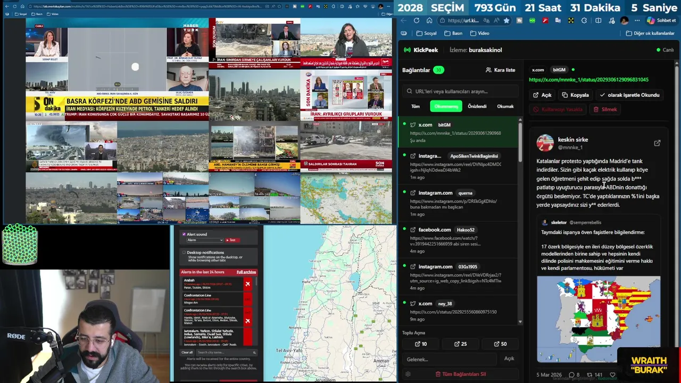681x383 pixels.
Task: Bulk open 10 links
Action: click(x=420, y=344)
